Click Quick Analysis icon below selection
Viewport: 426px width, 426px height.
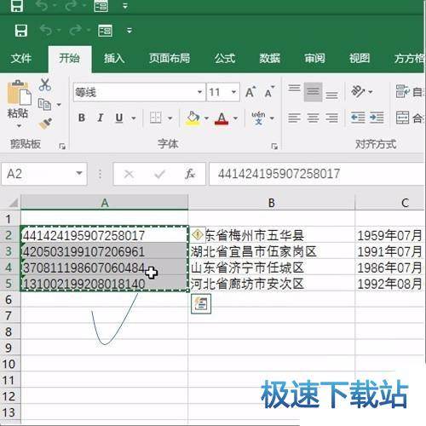(201, 304)
